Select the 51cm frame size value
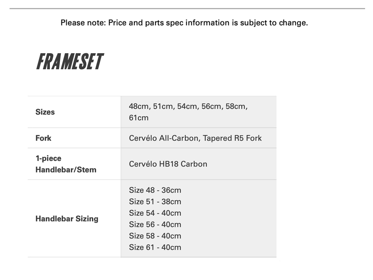 tap(163, 106)
